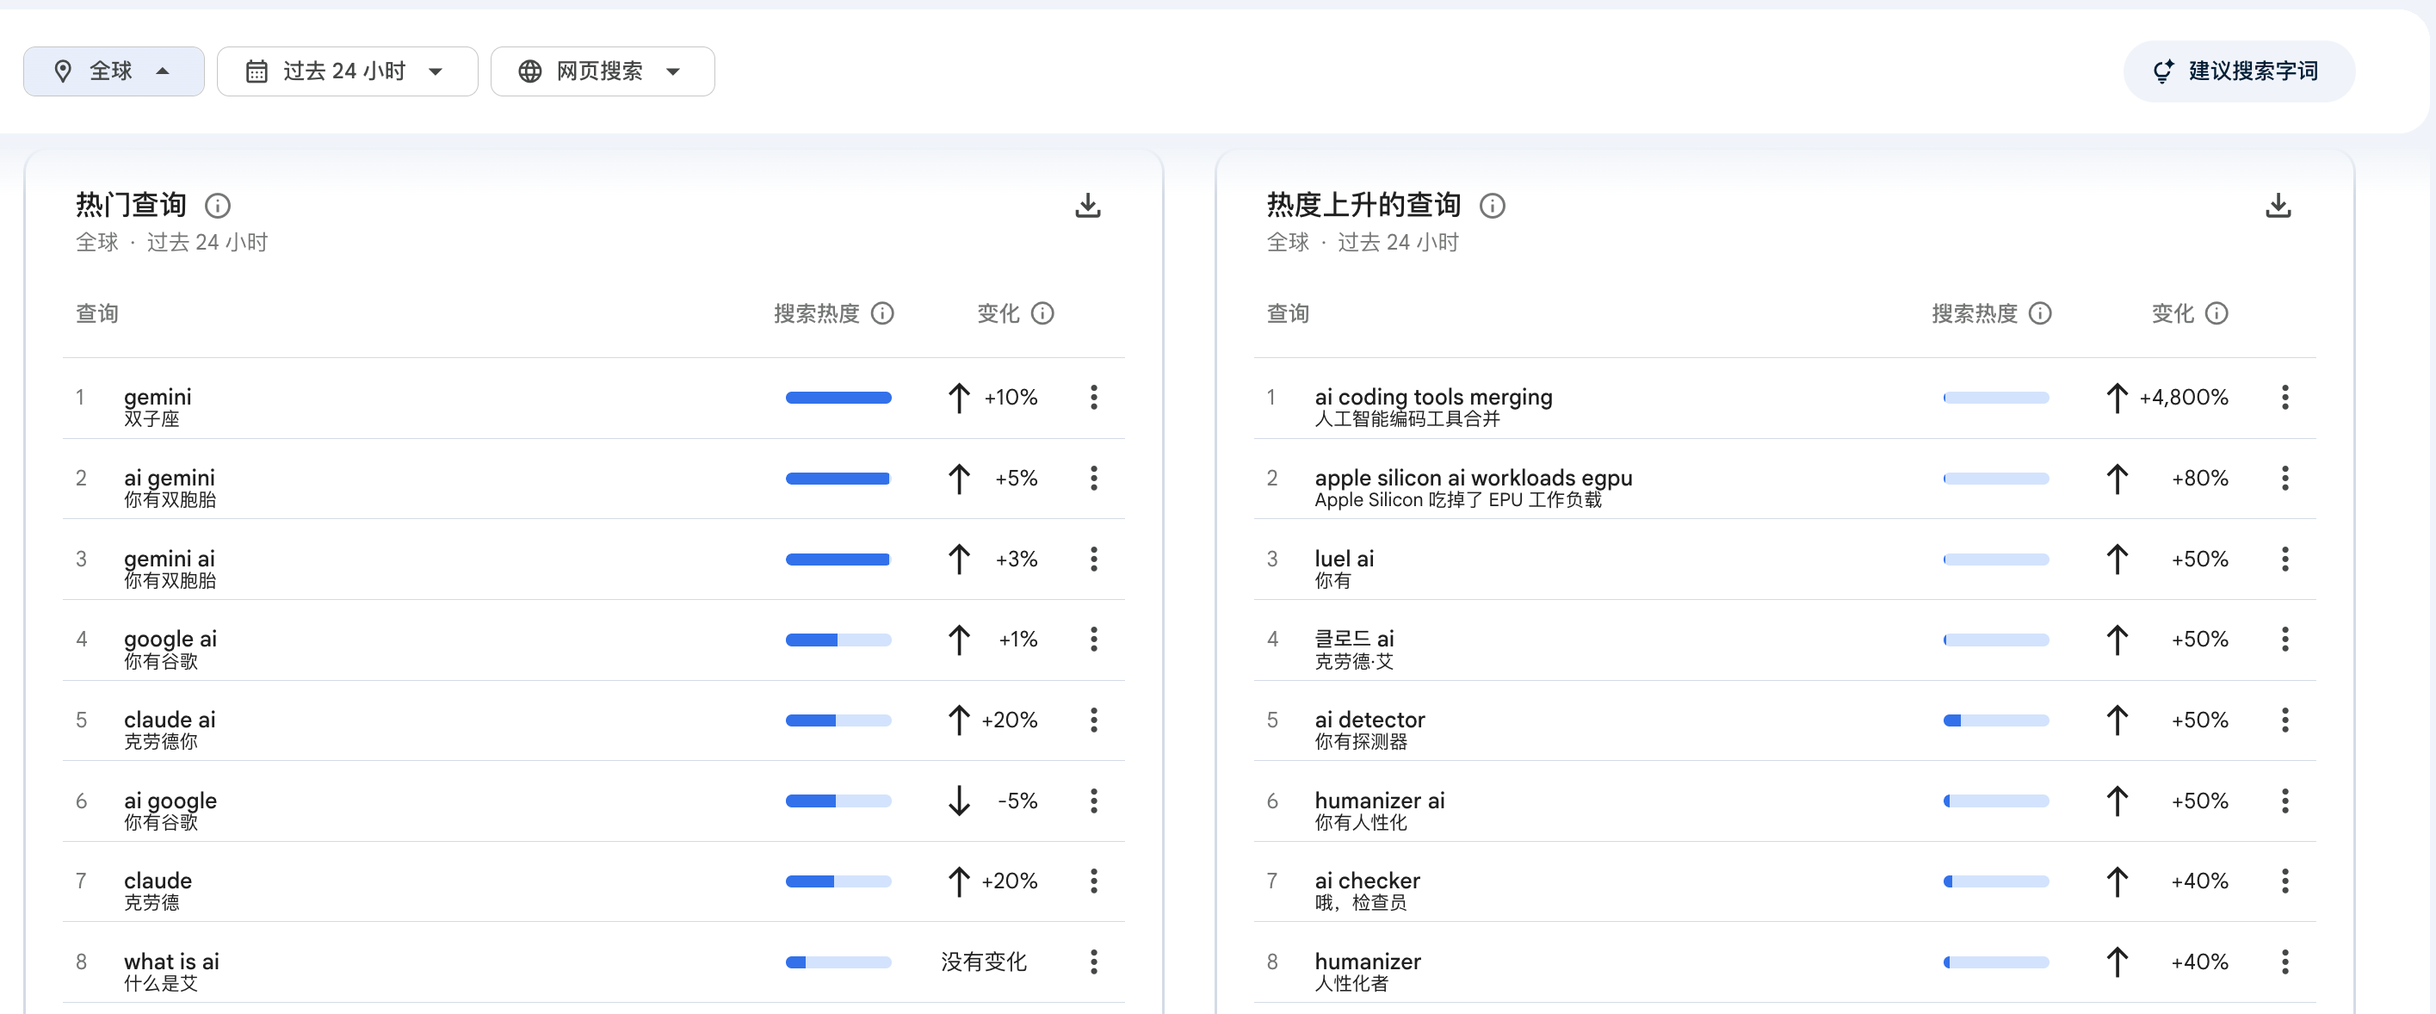The image size is (2436, 1014).
Task: Open more options for humanizer row
Action: tap(2285, 962)
